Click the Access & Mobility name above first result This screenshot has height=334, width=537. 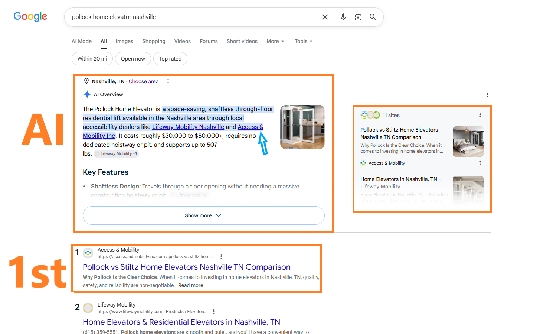[x=118, y=250]
